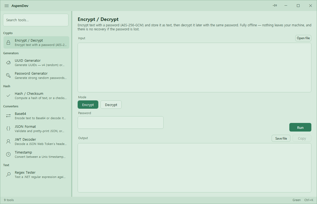Open the UUID Generator tool
This screenshot has height=204, width=317.
(36, 63)
